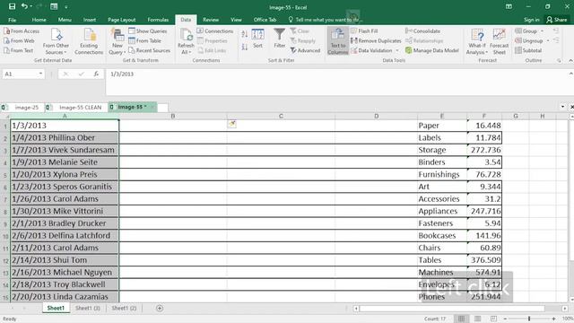The width and height of the screenshot is (574, 323).
Task: Open Refresh All dropdown
Action: tap(186, 41)
